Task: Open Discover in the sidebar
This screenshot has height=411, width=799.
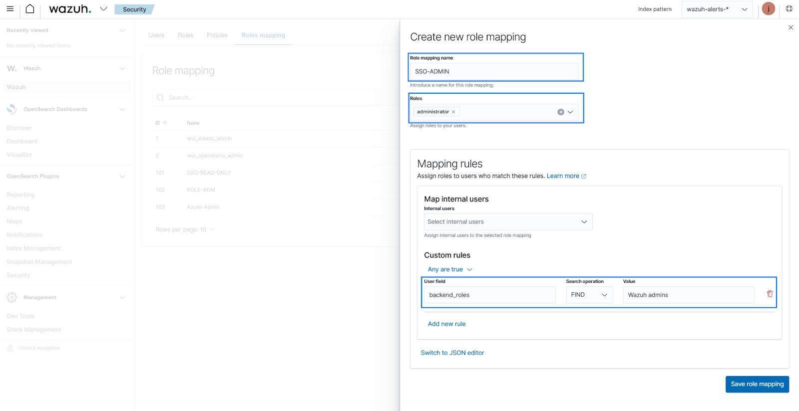Action: pyautogui.click(x=19, y=128)
